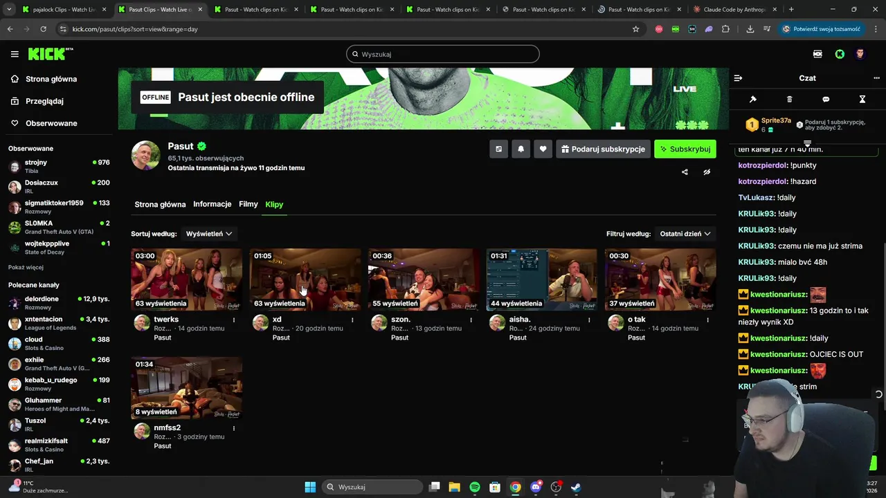This screenshot has height=498, width=886.
Task: Open Chrome downloads icon
Action: [x=750, y=29]
